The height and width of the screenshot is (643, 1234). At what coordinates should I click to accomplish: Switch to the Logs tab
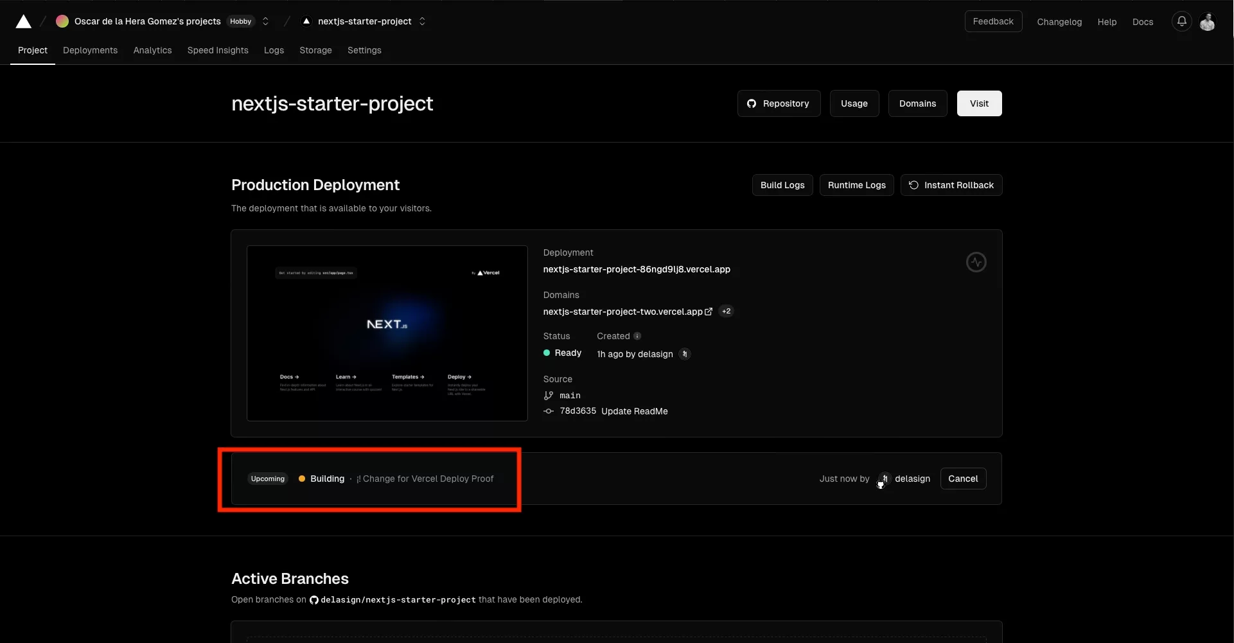point(274,50)
